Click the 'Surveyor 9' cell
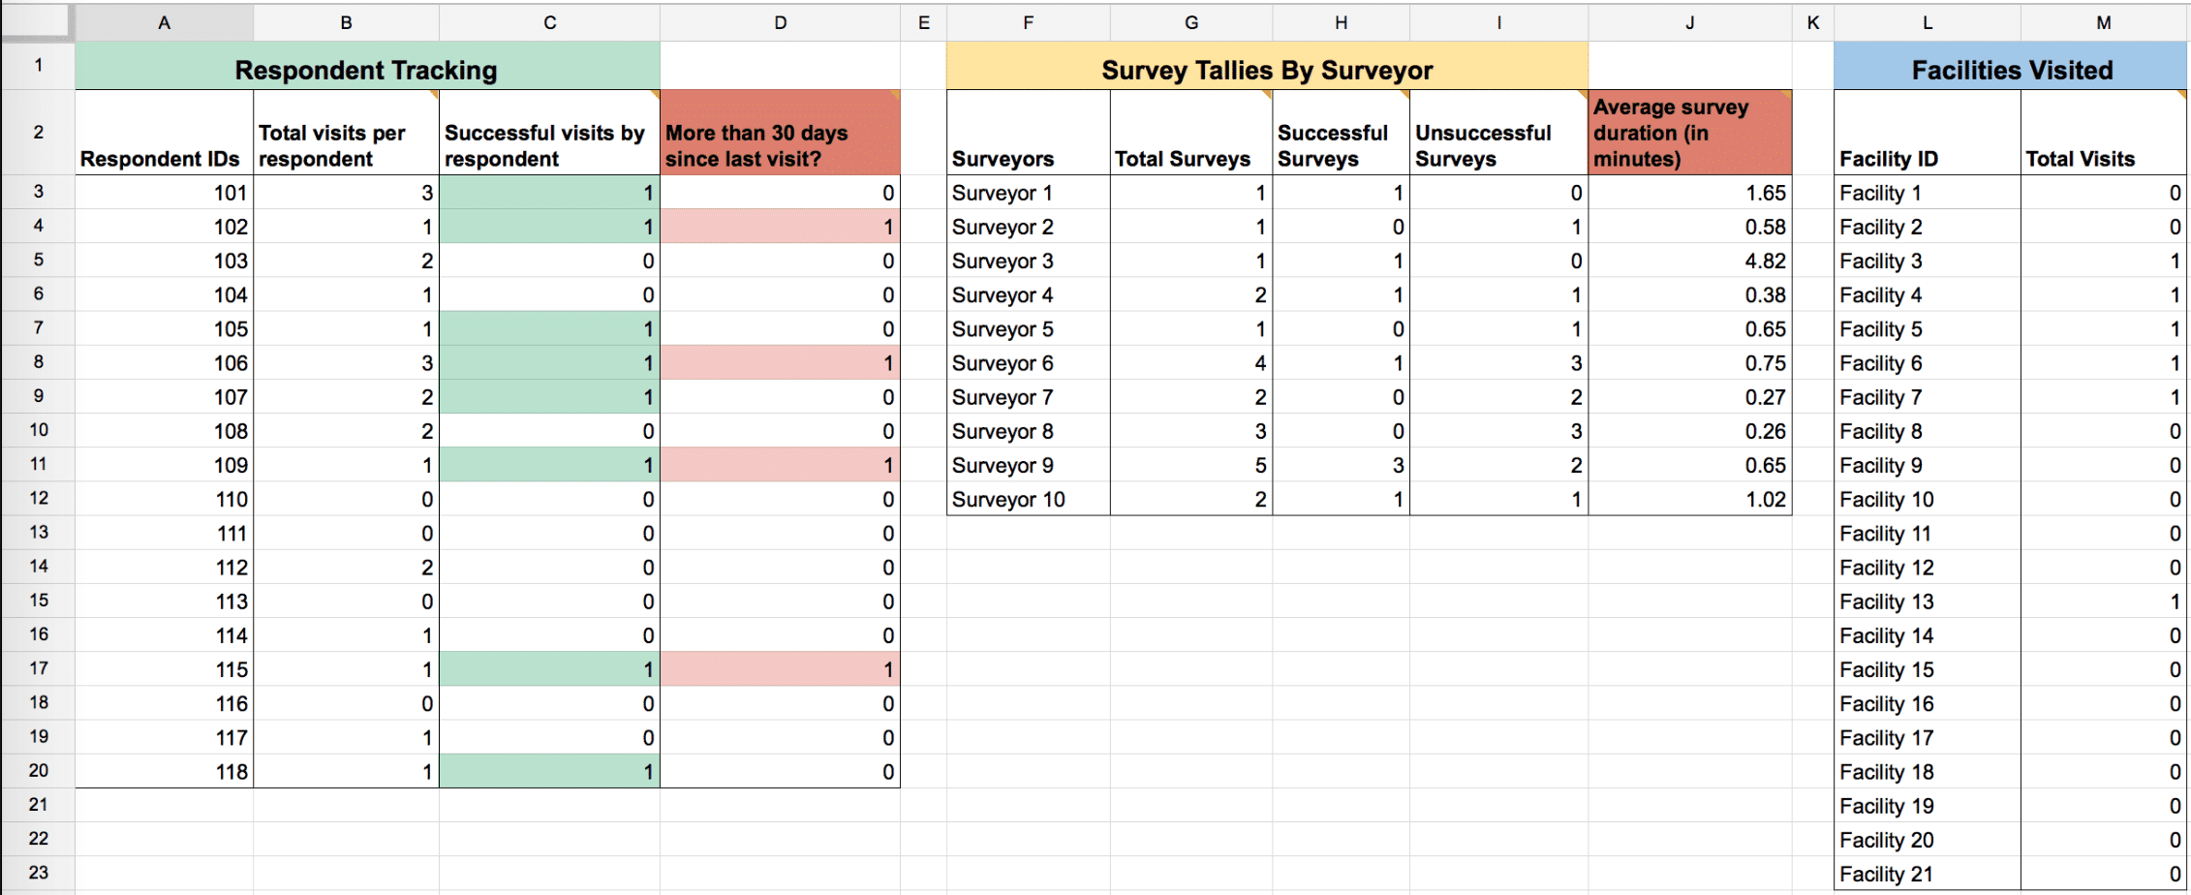Screen dimensions: 2191x895 pyautogui.click(x=1028, y=465)
